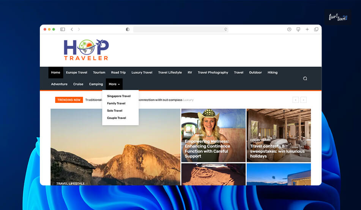Open the Travel contests & sweepstakes article
361x210 pixels.
point(277,151)
